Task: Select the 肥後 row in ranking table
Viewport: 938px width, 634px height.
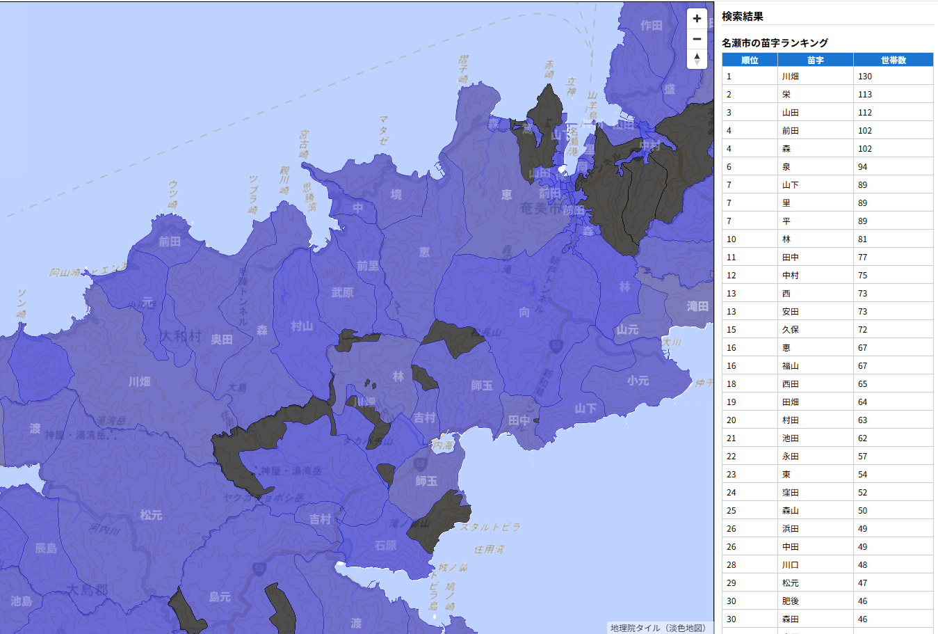Action: click(x=791, y=601)
